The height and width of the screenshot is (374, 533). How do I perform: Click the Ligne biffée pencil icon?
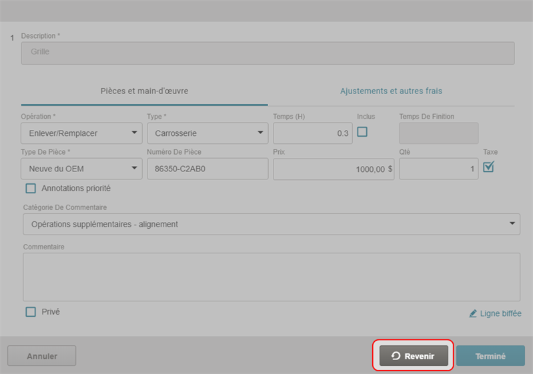tap(473, 313)
